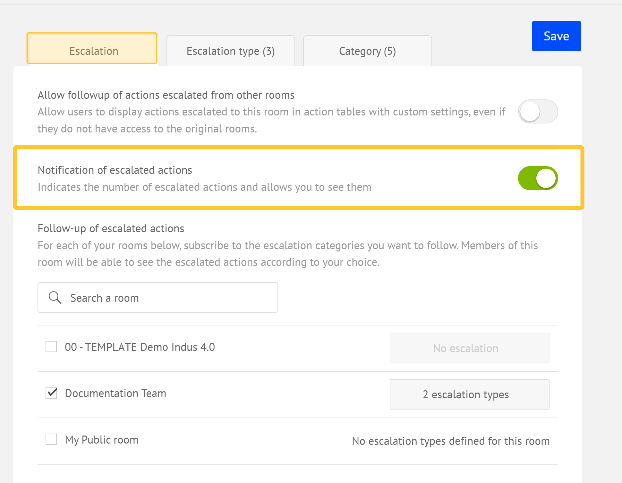Click the blue Save button
The width and height of the screenshot is (622, 483).
point(556,36)
